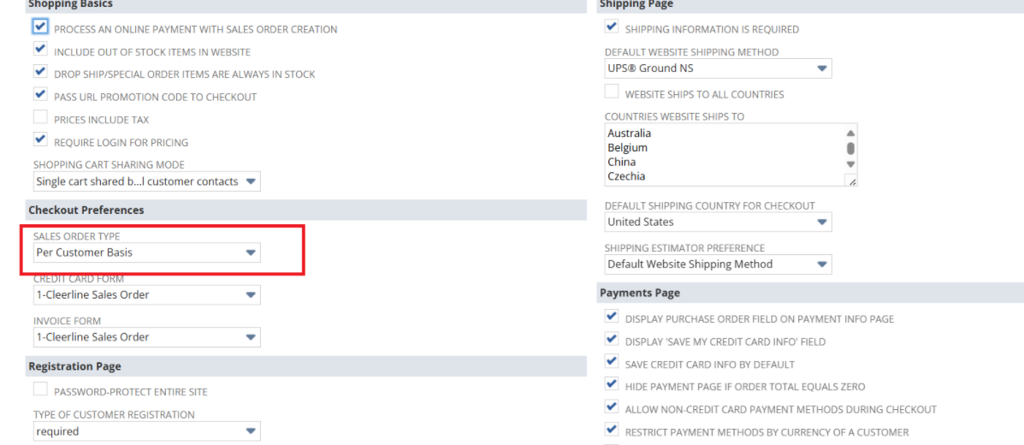Uncheck Save Credit Card Info By Default
Viewport: 1024px width, 445px height.
point(612,363)
